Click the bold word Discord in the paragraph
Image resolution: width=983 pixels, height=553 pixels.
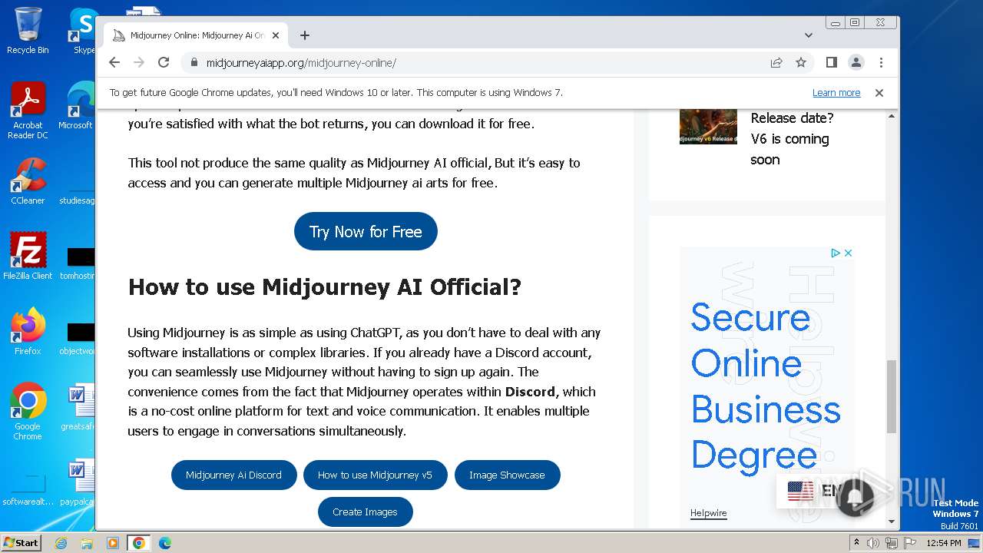pyautogui.click(x=530, y=392)
